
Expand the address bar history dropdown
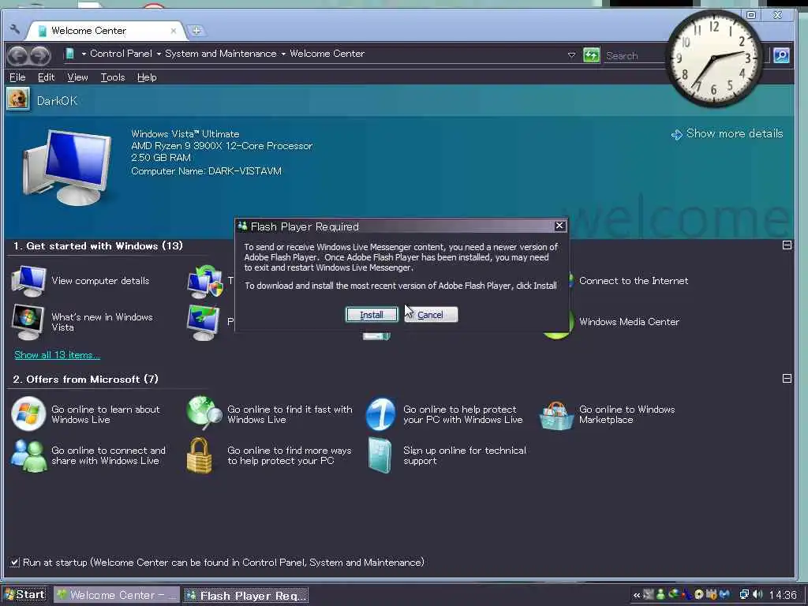[571, 54]
